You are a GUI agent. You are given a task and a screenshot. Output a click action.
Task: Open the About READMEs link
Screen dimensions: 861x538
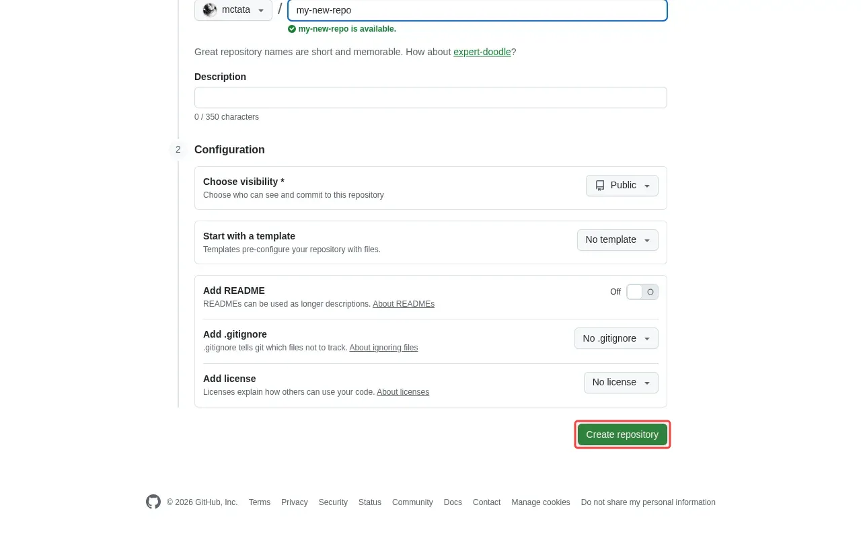(x=403, y=304)
